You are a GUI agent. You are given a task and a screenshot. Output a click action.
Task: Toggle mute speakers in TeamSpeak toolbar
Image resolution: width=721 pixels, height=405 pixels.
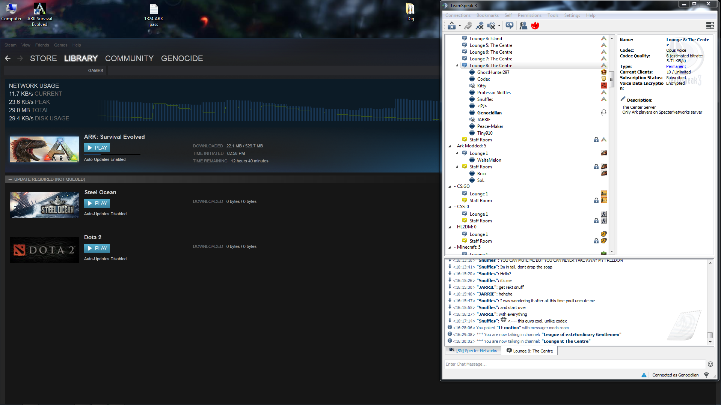[x=491, y=25]
